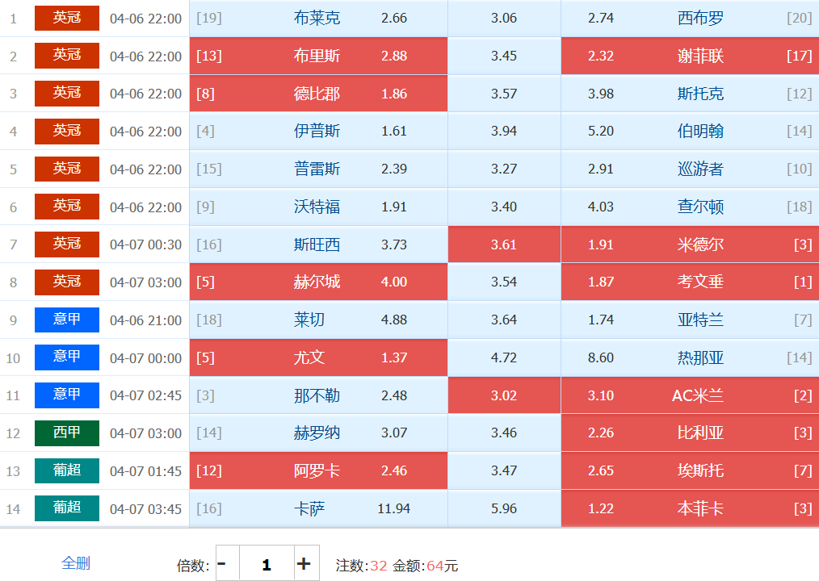Image resolution: width=819 pixels, height=581 pixels.
Task: Deselect 本菲卡 away win at odds 1.22
Action: 690,508
